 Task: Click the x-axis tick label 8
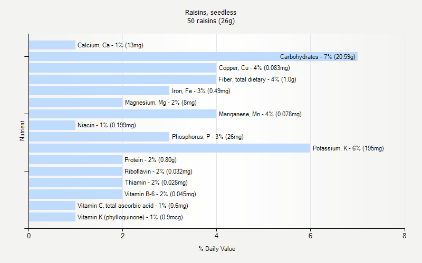tap(404, 236)
